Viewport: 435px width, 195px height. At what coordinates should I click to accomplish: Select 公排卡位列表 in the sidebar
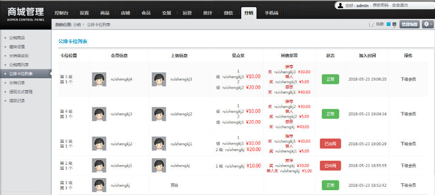coord(26,74)
